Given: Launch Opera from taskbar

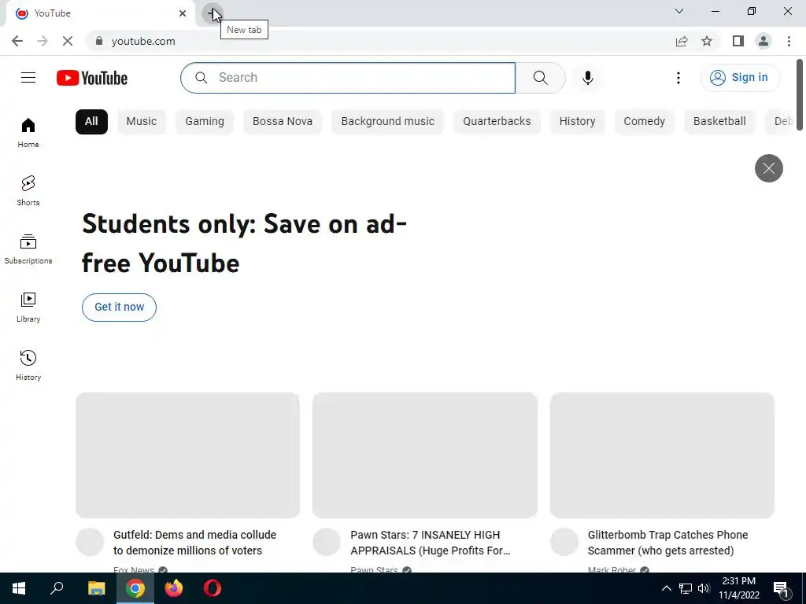Looking at the screenshot, I should [213, 588].
